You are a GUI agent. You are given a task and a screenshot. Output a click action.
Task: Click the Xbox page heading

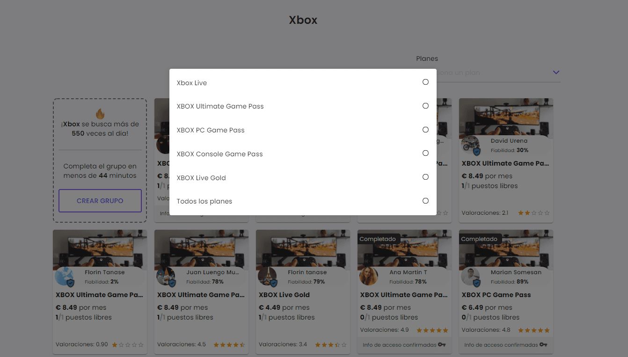coord(303,20)
